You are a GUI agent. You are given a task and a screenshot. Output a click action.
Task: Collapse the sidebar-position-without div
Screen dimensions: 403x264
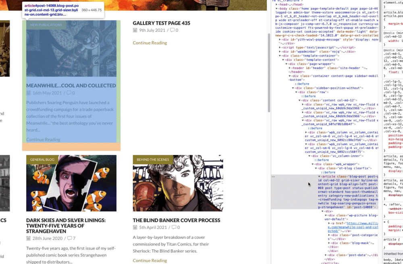pyautogui.click(x=293, y=88)
